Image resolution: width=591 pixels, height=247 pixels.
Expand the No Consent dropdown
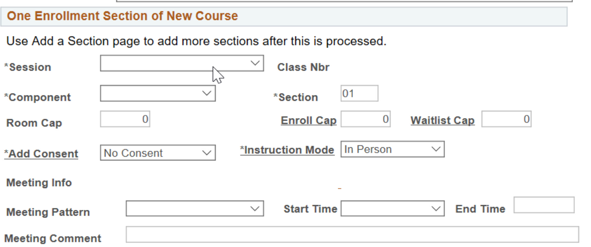[158, 153]
